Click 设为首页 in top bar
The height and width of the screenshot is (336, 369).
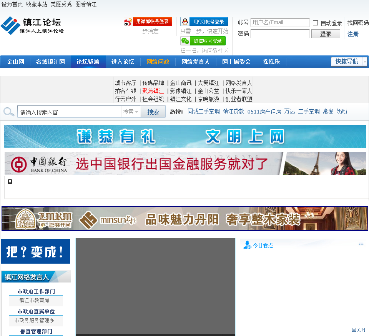click(12, 5)
